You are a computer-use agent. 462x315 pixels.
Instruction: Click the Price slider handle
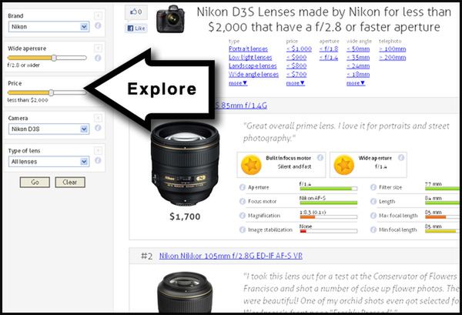(x=52, y=93)
